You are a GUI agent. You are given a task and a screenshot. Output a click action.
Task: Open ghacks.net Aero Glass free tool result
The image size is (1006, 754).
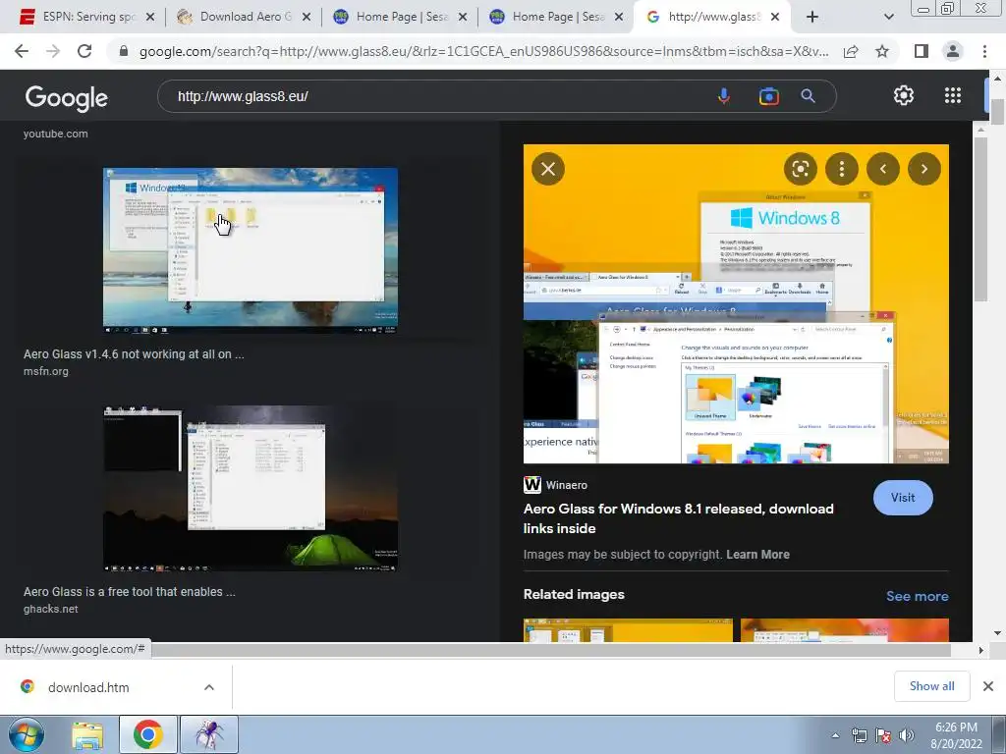tap(129, 592)
